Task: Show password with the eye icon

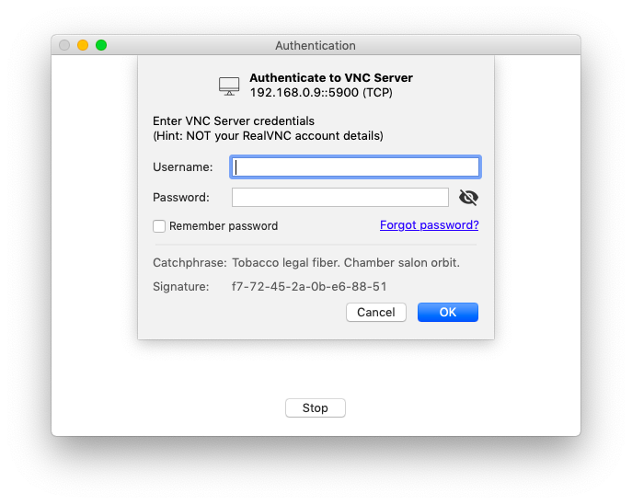Action: coord(468,197)
